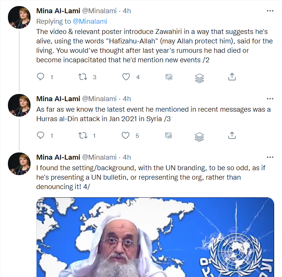The width and height of the screenshot is (282, 277).
Task: Retweet the Hurras al-Din attack tweet
Action: (83, 135)
